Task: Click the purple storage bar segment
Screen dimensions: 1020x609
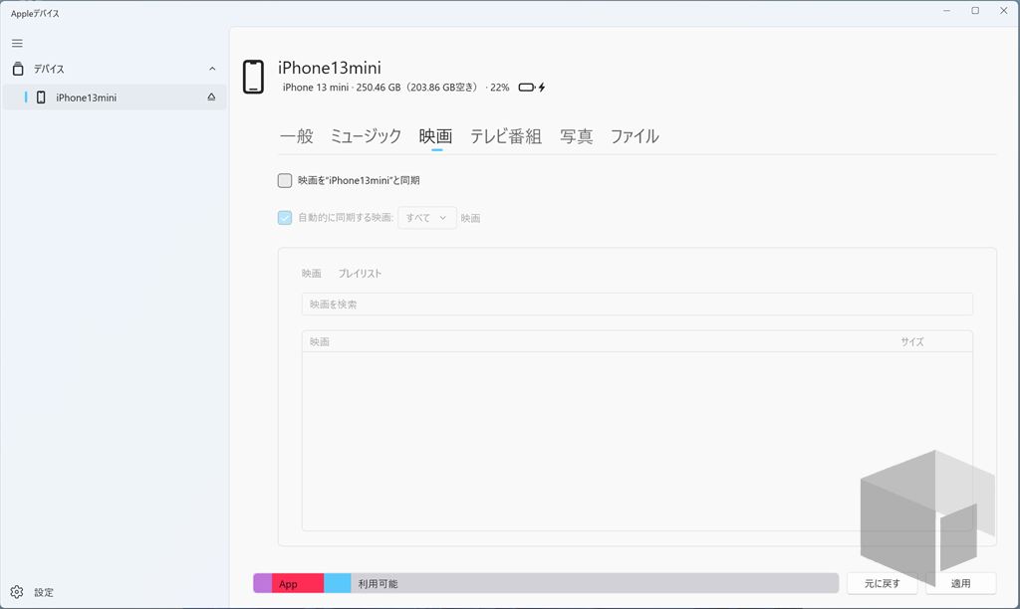Action: click(x=263, y=583)
